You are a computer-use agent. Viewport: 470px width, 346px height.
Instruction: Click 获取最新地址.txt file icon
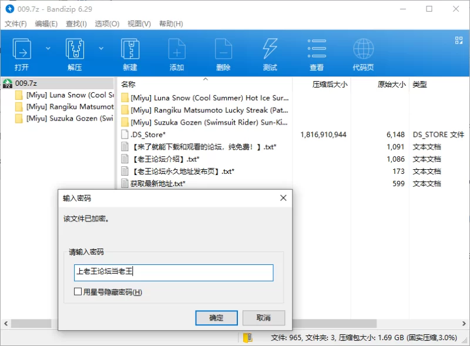pos(125,183)
